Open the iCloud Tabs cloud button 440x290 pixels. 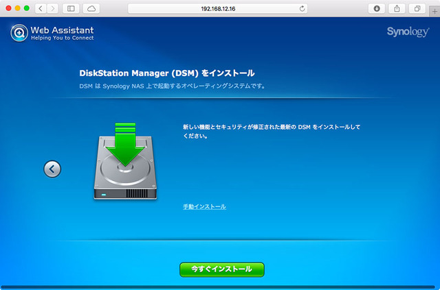[x=91, y=8]
